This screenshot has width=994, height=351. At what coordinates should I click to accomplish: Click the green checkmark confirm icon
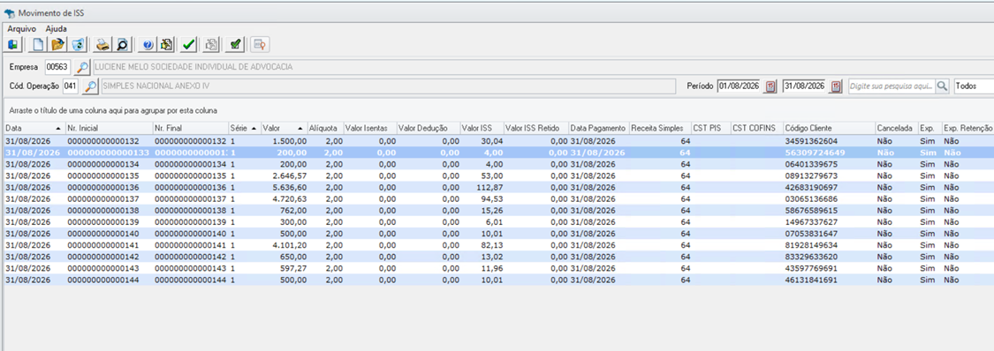click(x=189, y=44)
